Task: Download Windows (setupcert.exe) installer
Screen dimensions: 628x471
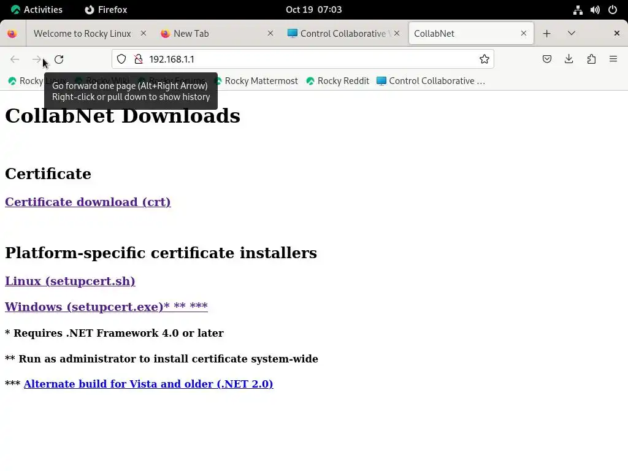Action: tap(106, 307)
